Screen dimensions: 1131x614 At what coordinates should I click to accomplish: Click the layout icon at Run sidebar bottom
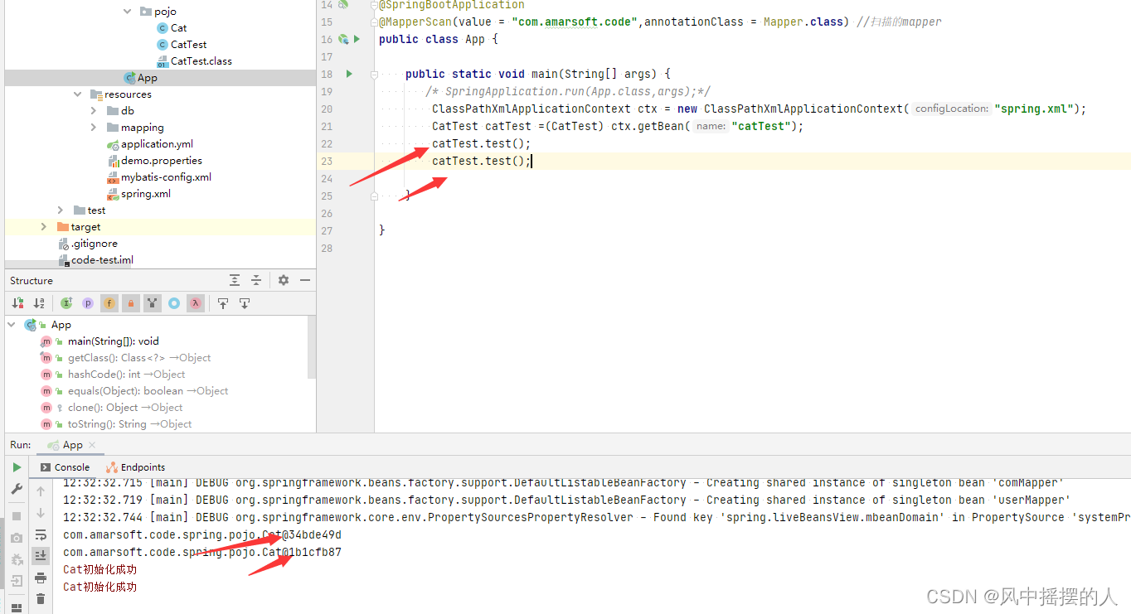pyautogui.click(x=17, y=608)
